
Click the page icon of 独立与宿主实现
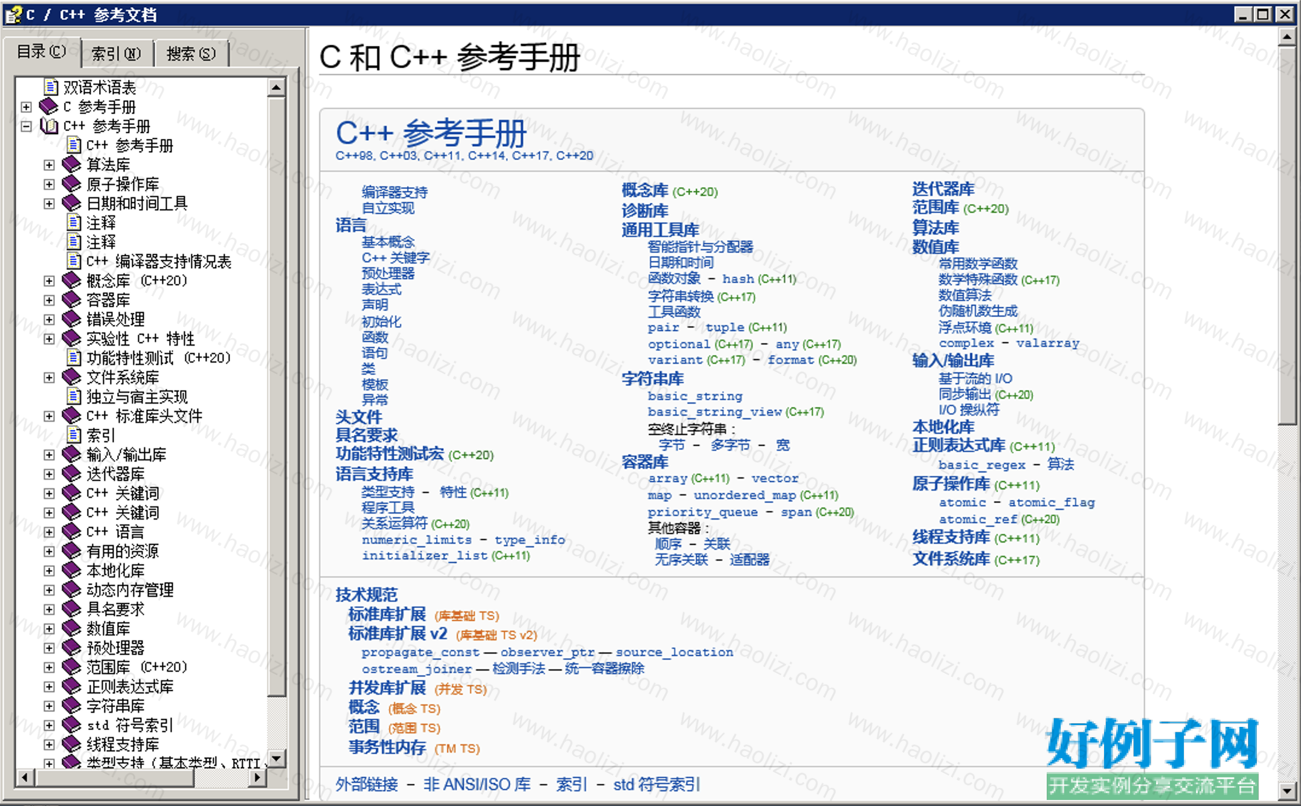(74, 397)
